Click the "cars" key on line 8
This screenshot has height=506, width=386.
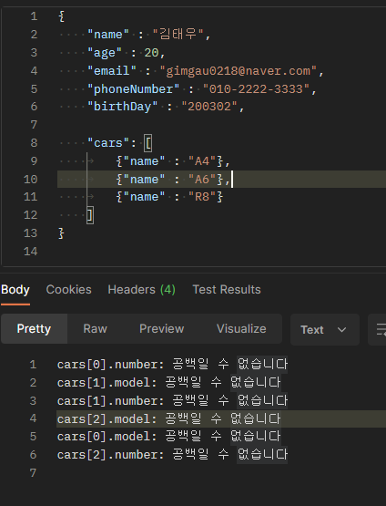click(x=108, y=143)
